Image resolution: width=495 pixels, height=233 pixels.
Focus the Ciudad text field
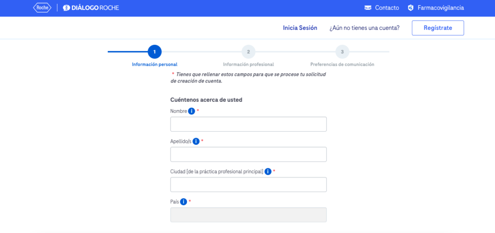point(248,185)
